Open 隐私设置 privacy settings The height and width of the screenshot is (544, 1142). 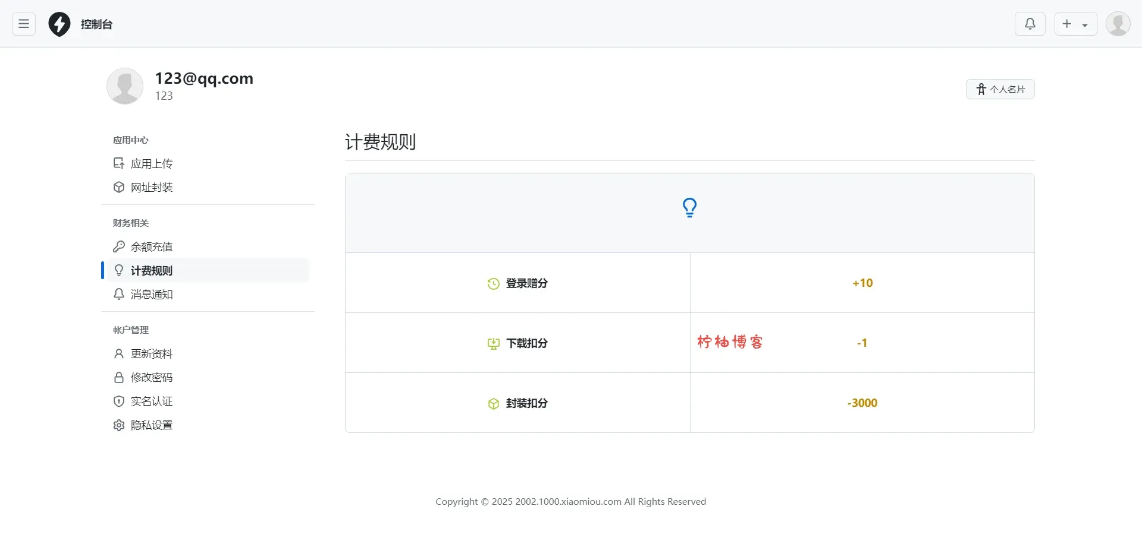pyautogui.click(x=151, y=425)
